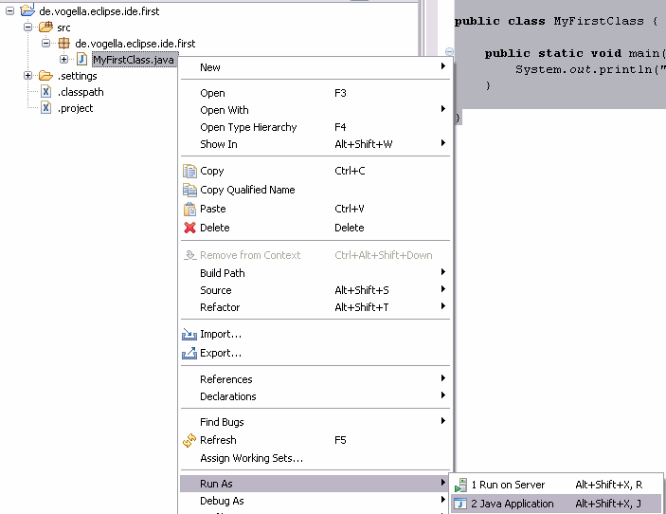Open the Debug As submenu

coord(222,501)
